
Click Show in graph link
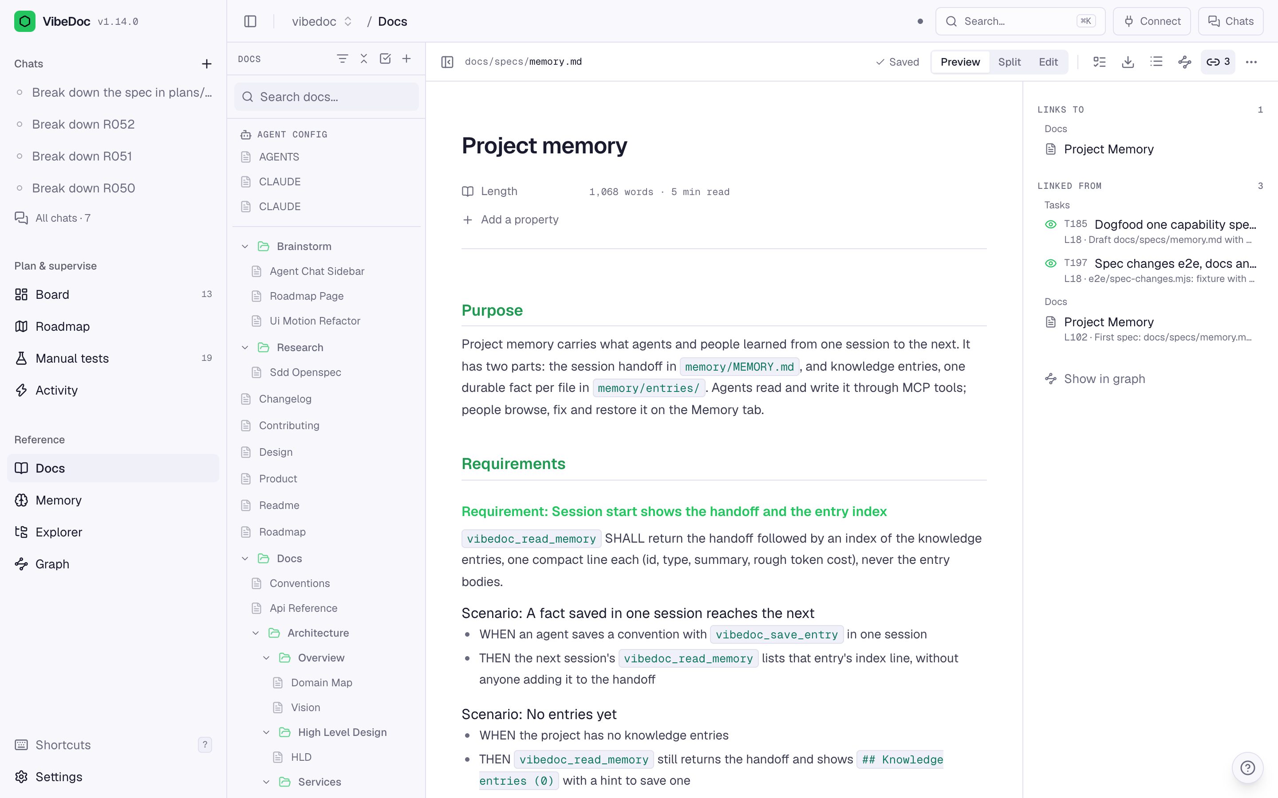coord(1095,379)
